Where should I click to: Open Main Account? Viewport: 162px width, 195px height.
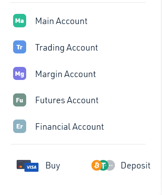[61, 21]
